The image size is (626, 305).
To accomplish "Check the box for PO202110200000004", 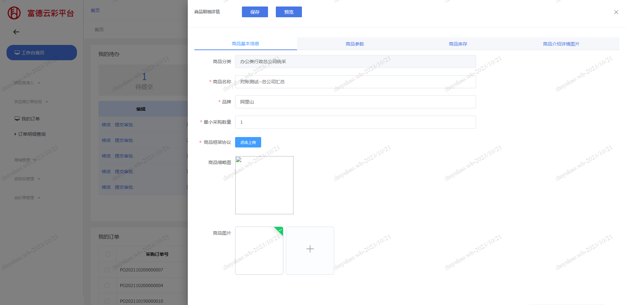I will coord(107,285).
